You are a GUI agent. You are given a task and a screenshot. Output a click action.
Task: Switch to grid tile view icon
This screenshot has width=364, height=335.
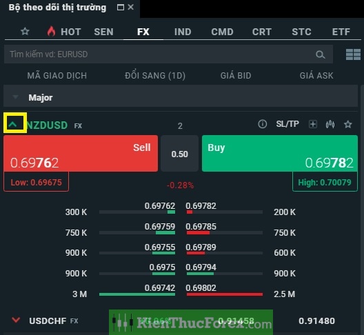[353, 54]
